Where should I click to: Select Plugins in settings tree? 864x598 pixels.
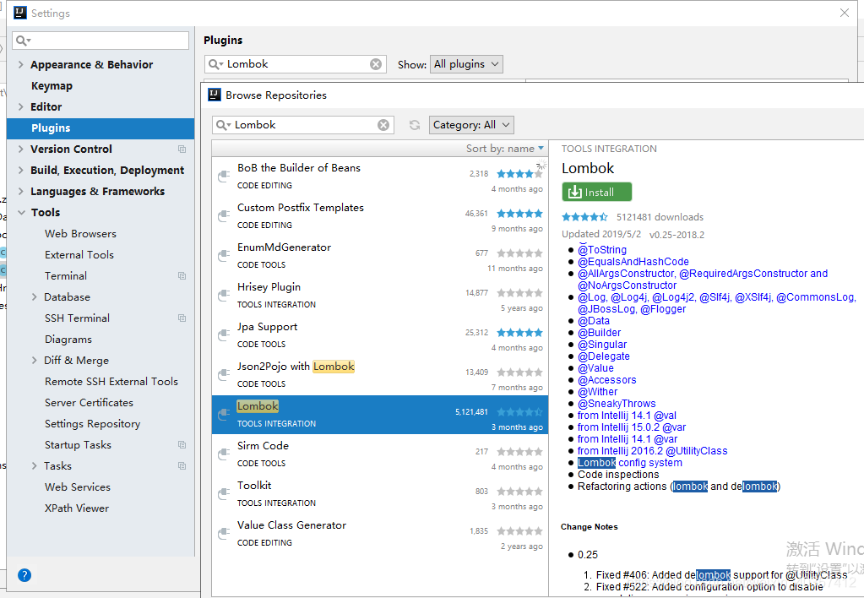[101, 128]
